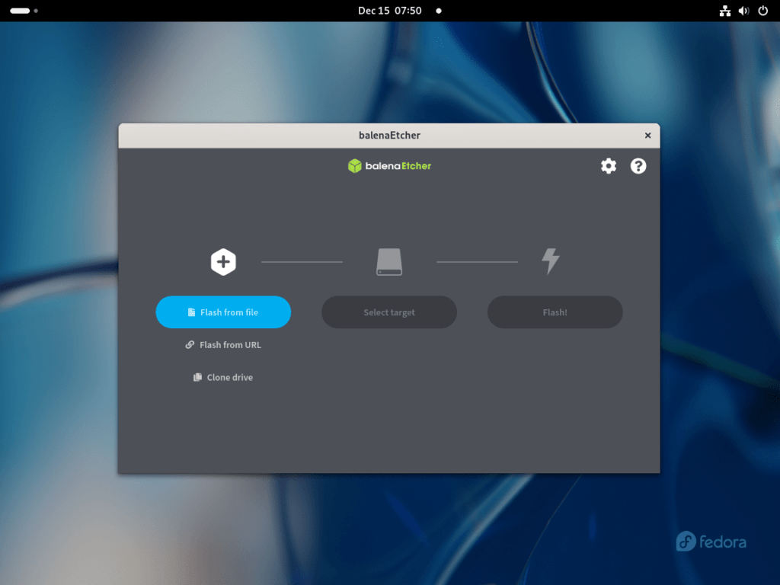Click the lightning bolt flash icon

[551, 261]
